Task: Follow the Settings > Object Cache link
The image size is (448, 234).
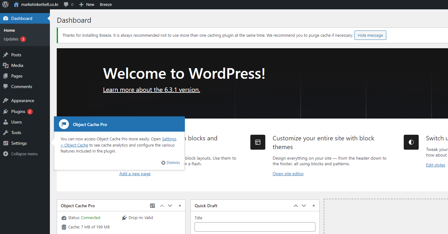Action: (118, 142)
